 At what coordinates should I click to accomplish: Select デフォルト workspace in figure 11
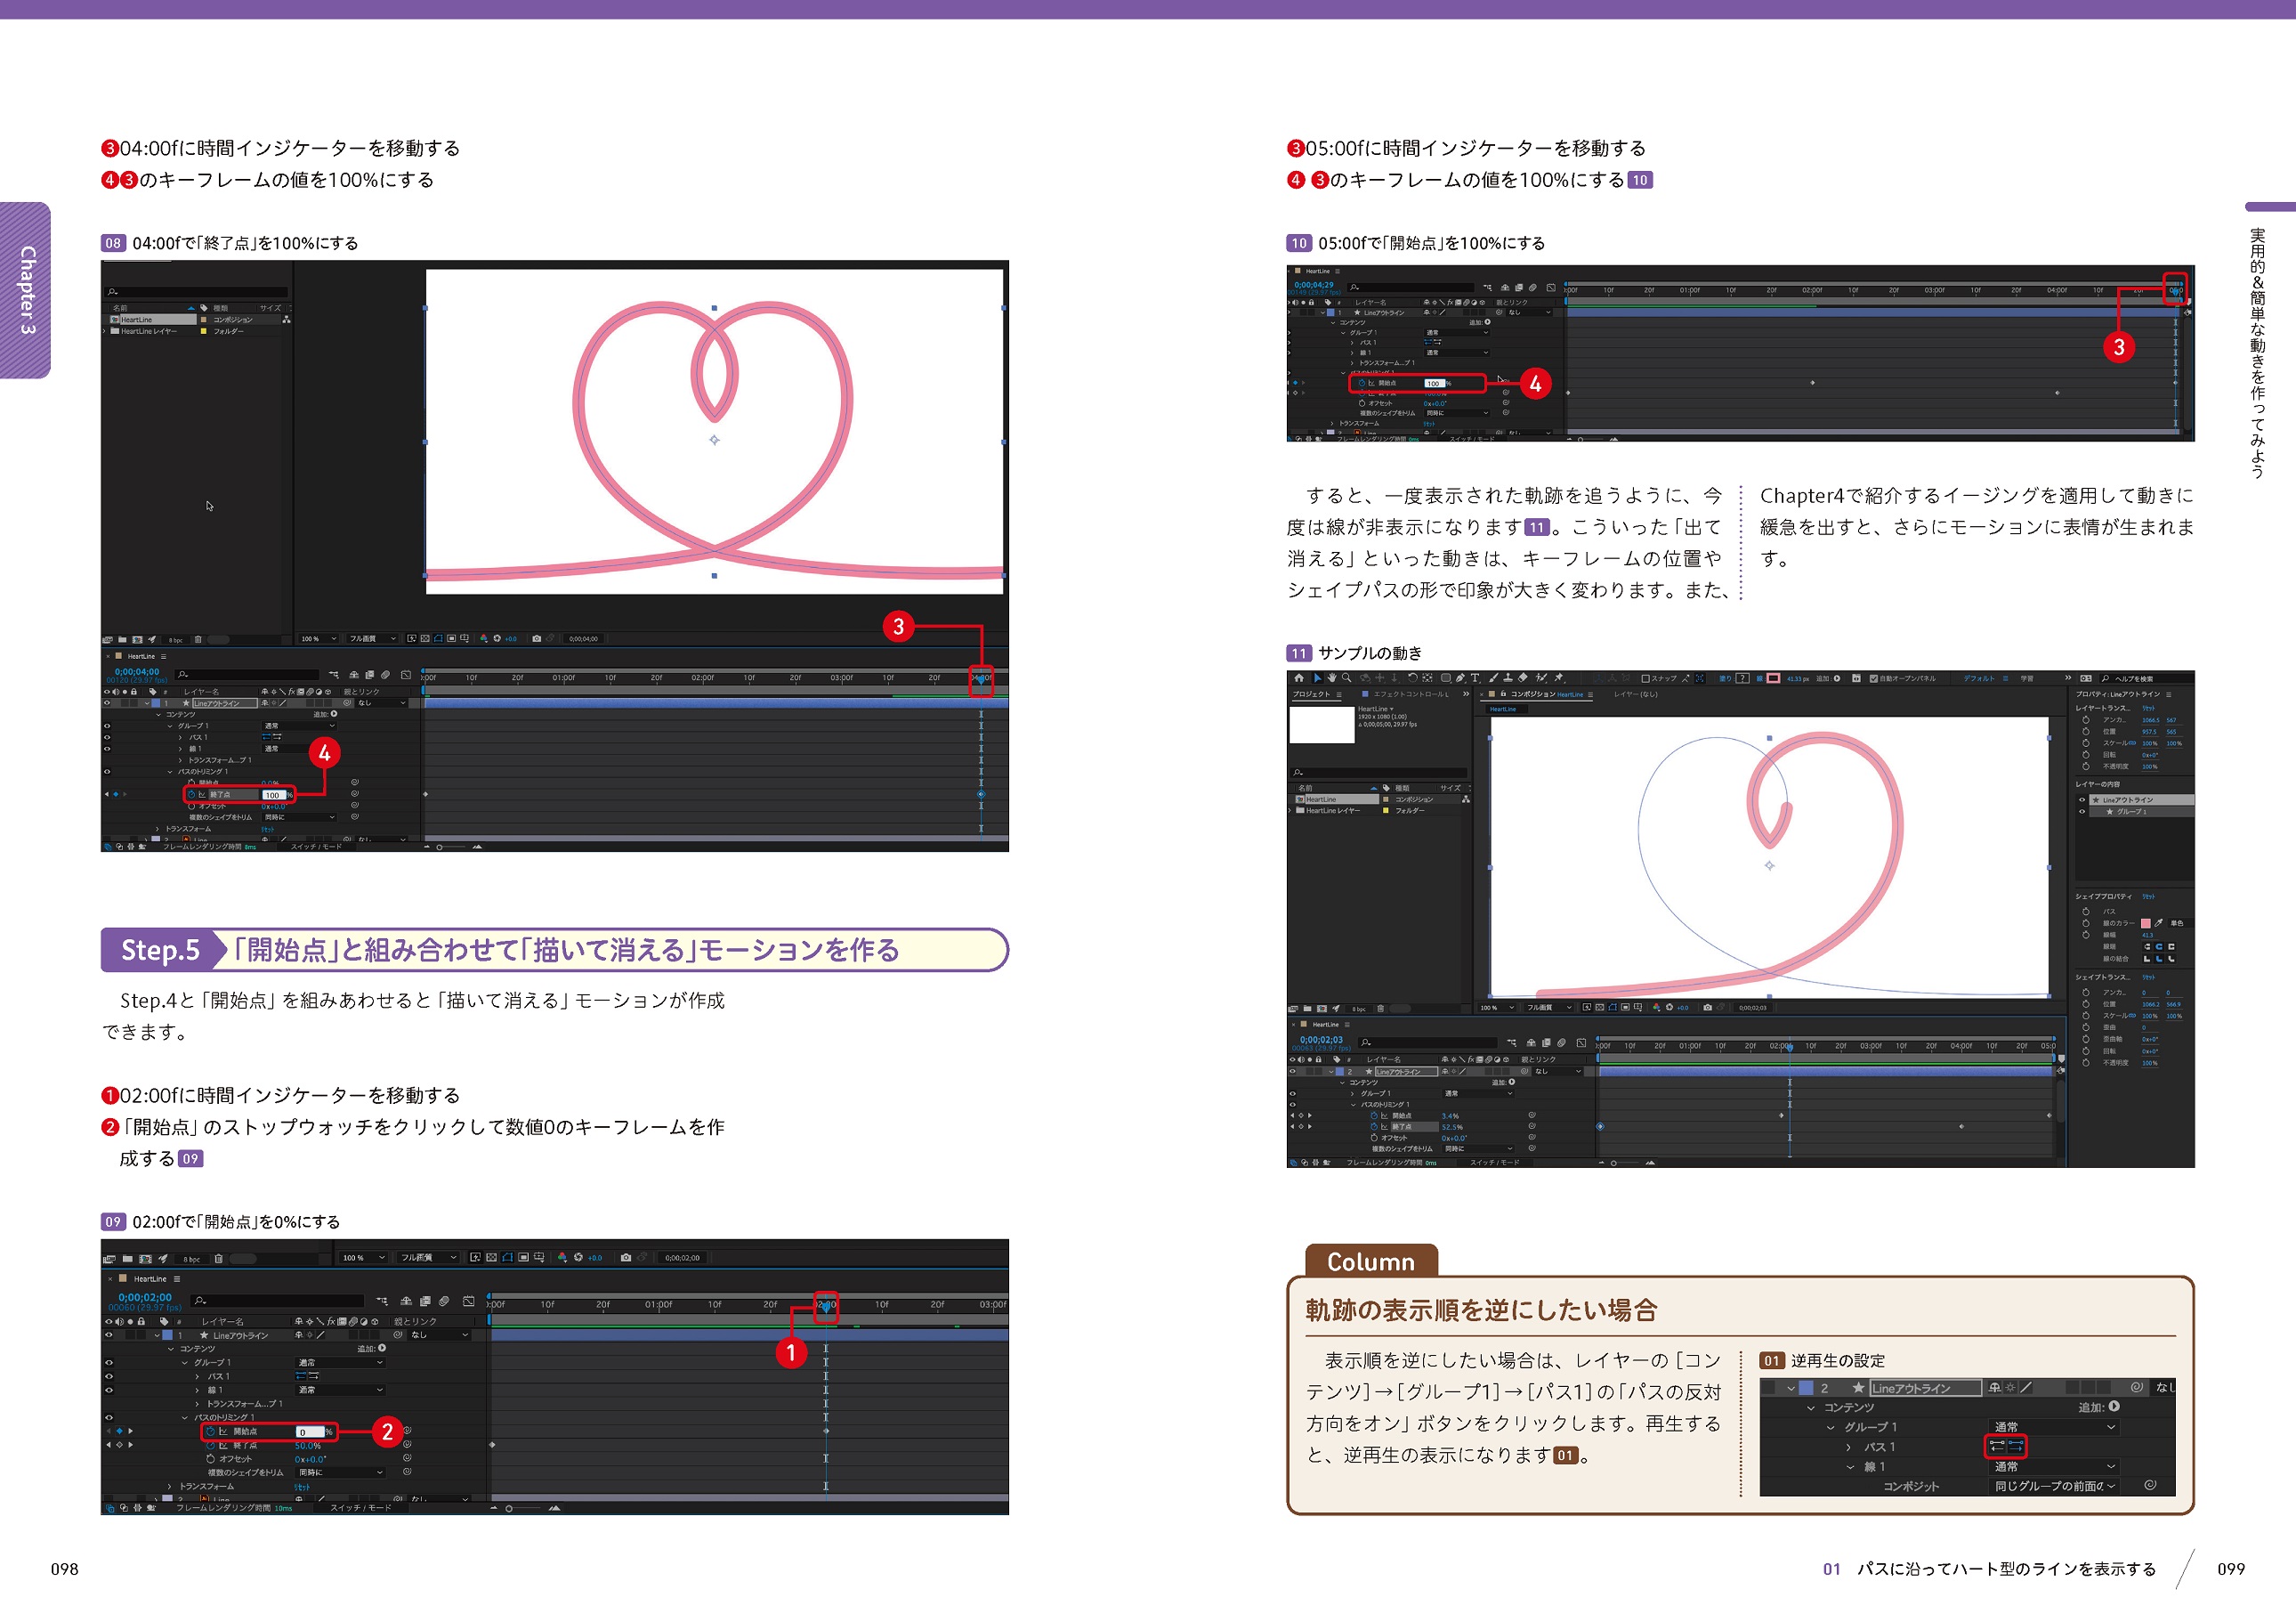(1979, 678)
